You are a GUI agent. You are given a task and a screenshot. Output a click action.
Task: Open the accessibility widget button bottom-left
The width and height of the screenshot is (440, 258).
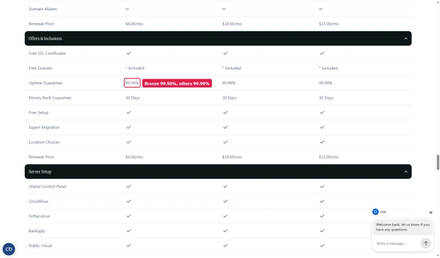9,249
